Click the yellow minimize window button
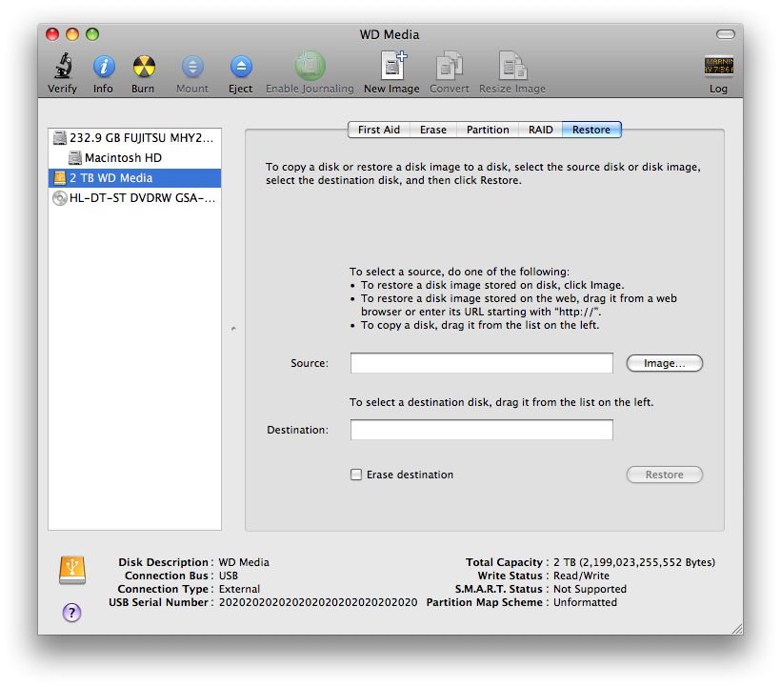This screenshot has width=781, height=687. 72,34
